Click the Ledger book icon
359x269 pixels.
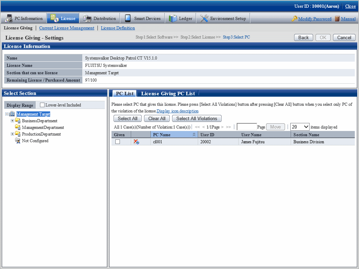pyautogui.click(x=173, y=18)
